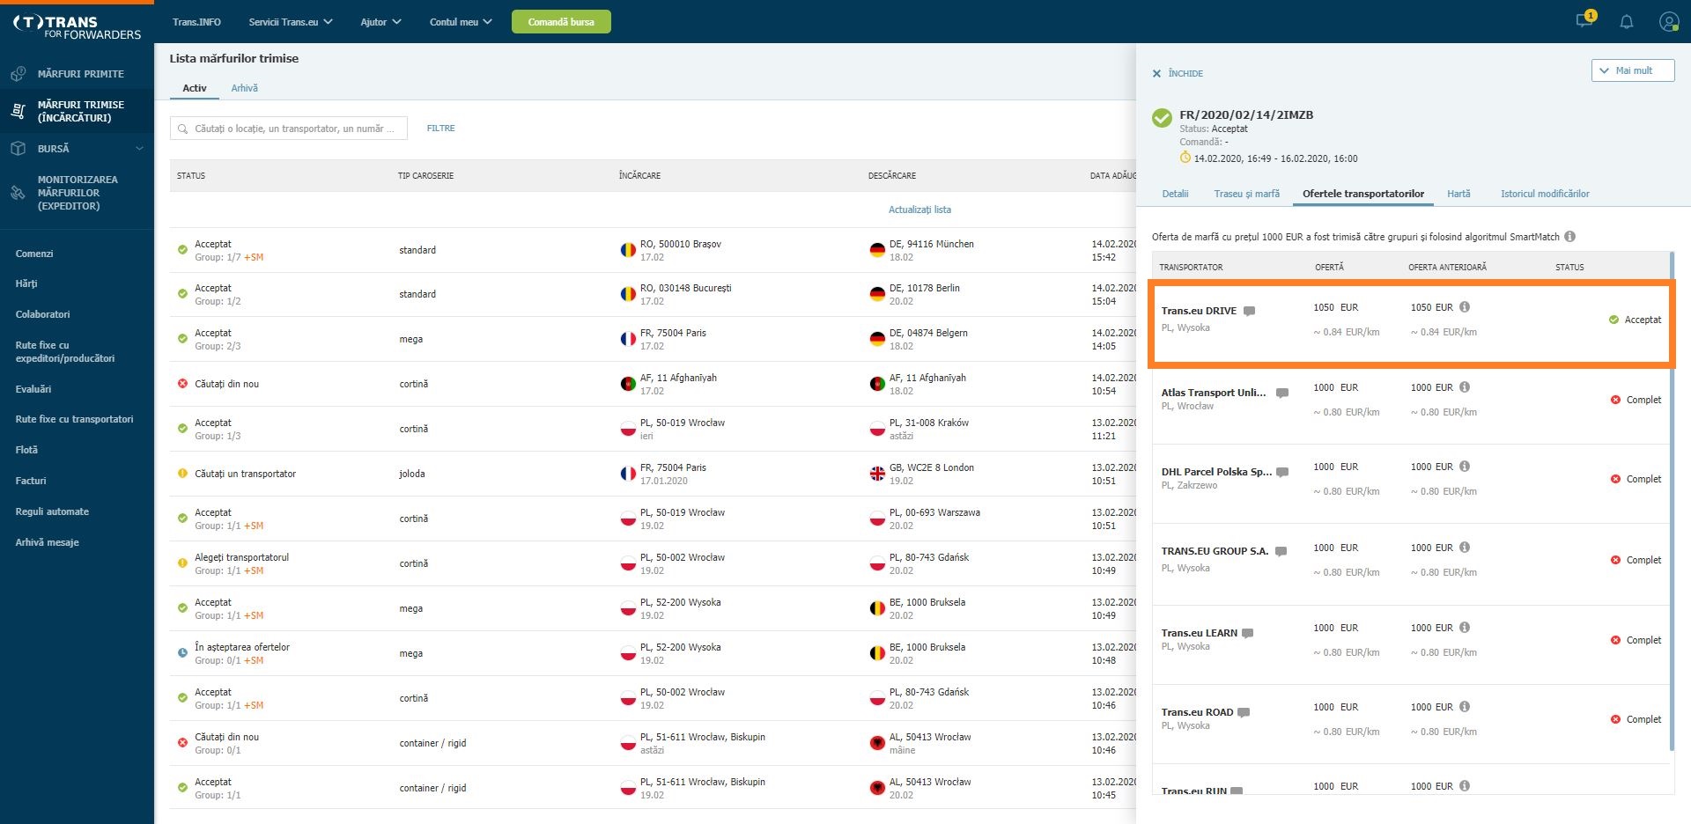The height and width of the screenshot is (824, 1691).
Task: Open the FILTRE link
Action: pos(440,129)
